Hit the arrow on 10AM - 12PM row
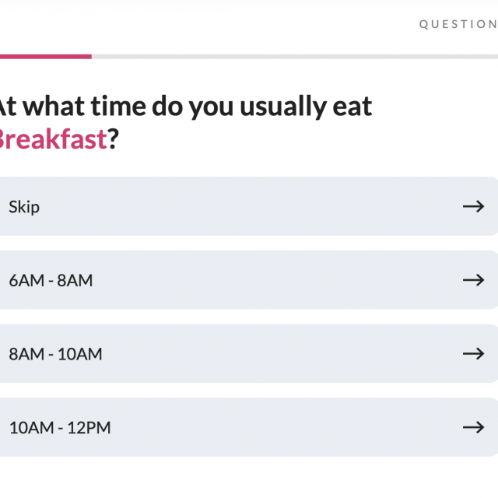498x498 pixels. click(473, 427)
